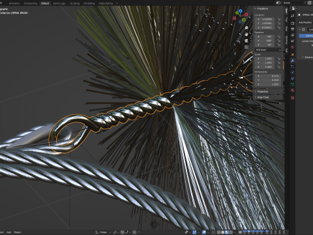Viewport: 313px width, 235px height.
Task: Open the Global transform orientation dropdown
Action: [103, 232]
